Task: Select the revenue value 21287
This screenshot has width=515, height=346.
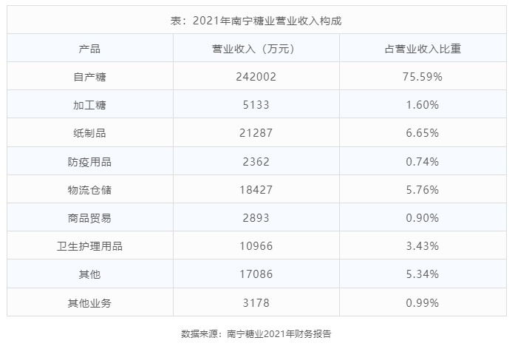Action: (x=256, y=133)
